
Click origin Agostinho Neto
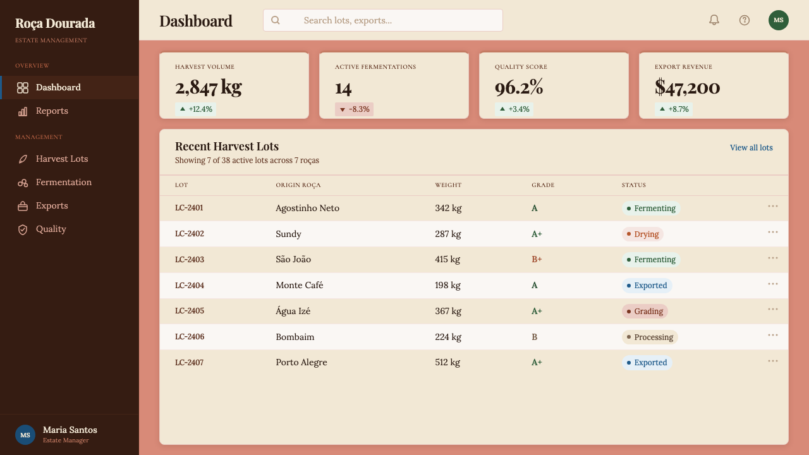pos(308,208)
